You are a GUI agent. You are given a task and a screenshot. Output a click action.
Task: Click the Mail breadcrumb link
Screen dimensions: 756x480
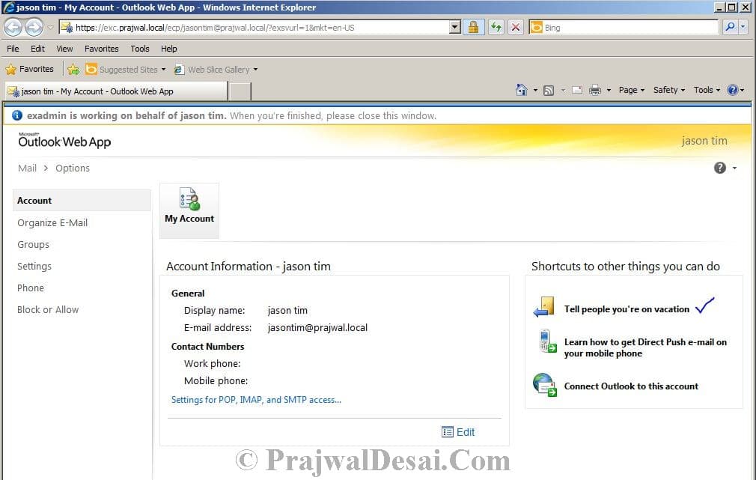coord(27,168)
